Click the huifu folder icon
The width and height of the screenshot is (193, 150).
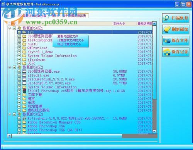pos(24,44)
